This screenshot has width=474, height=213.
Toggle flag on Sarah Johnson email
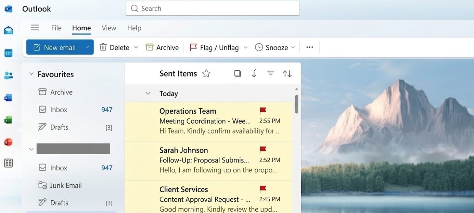[x=263, y=150]
